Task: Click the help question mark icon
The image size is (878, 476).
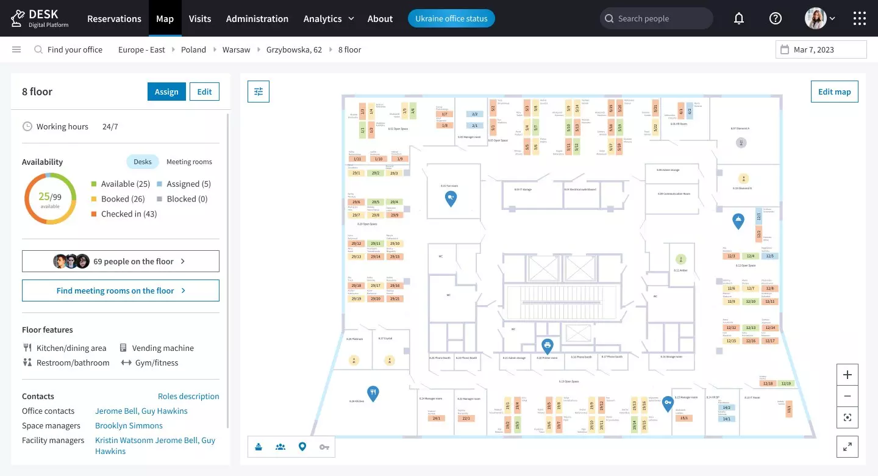Action: point(775,18)
